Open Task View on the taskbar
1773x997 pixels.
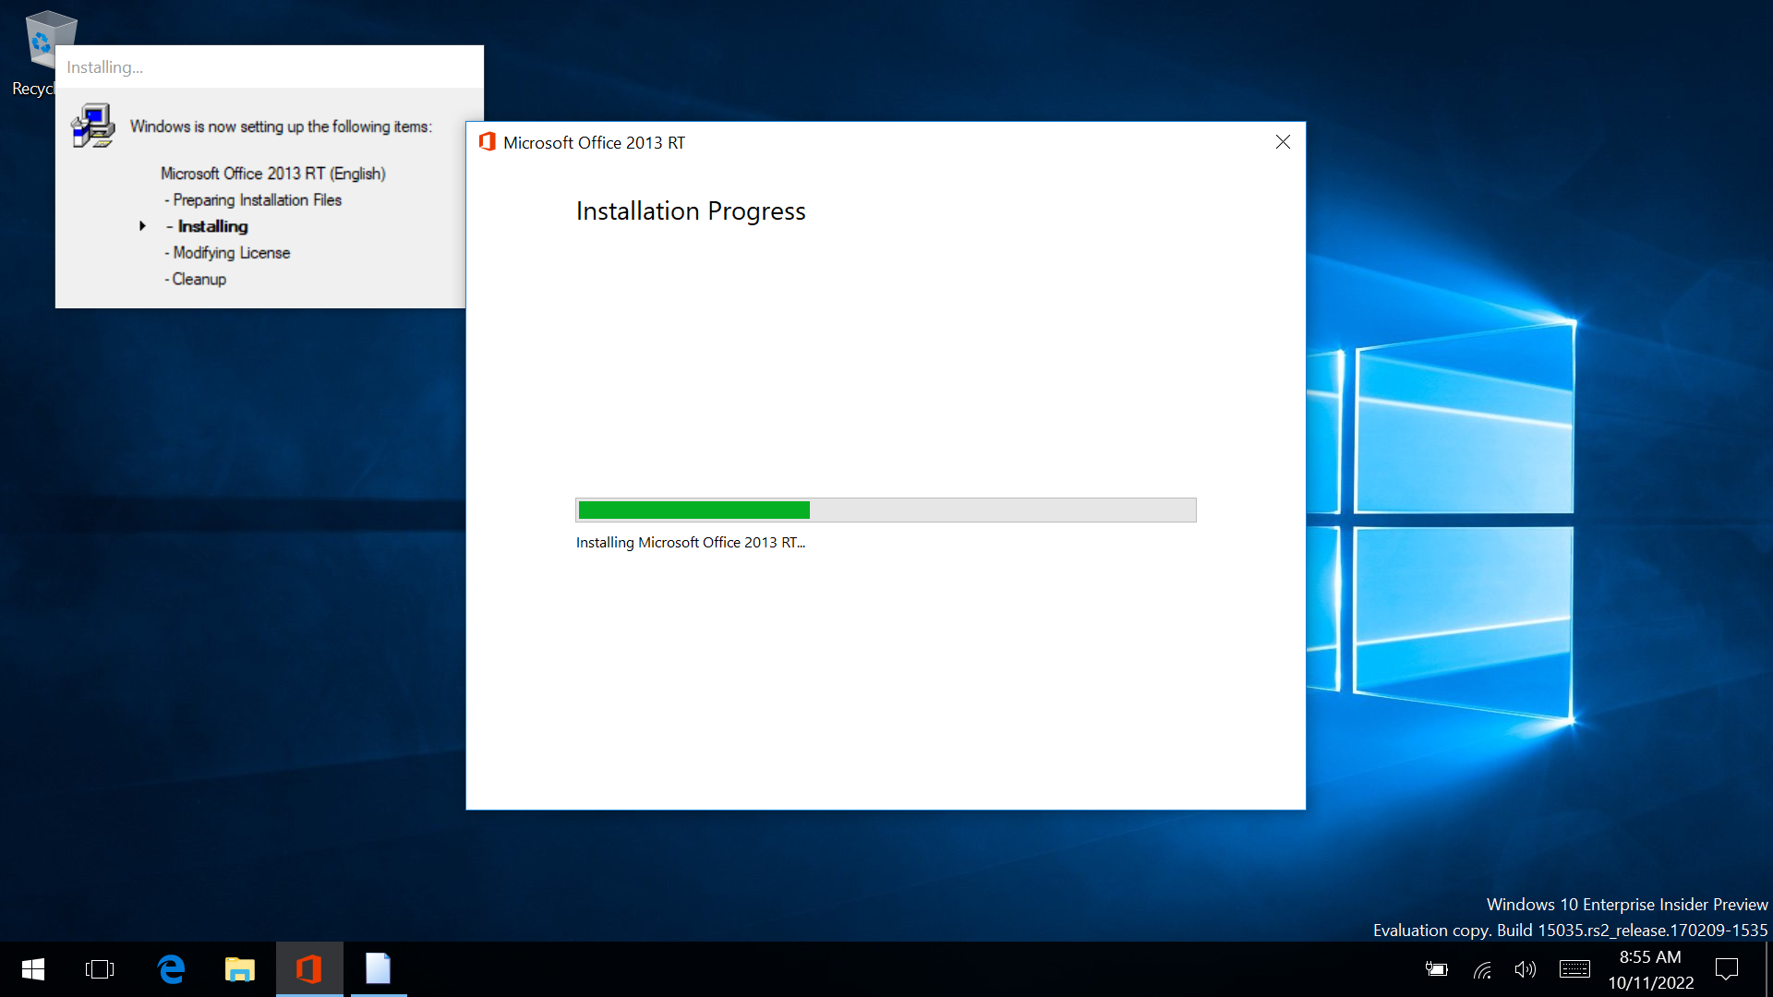click(x=100, y=969)
